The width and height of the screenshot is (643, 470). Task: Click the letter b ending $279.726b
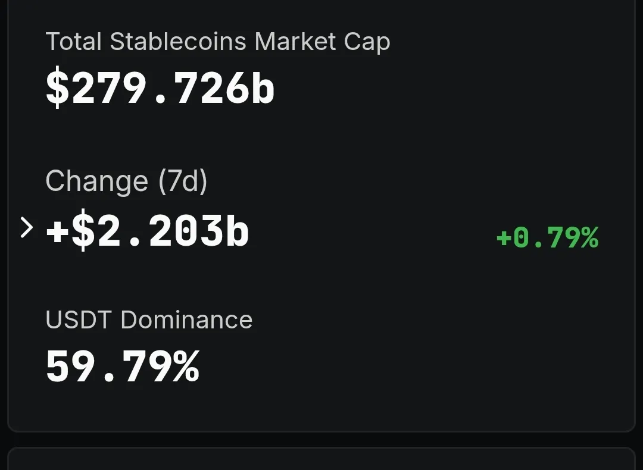[x=263, y=89]
